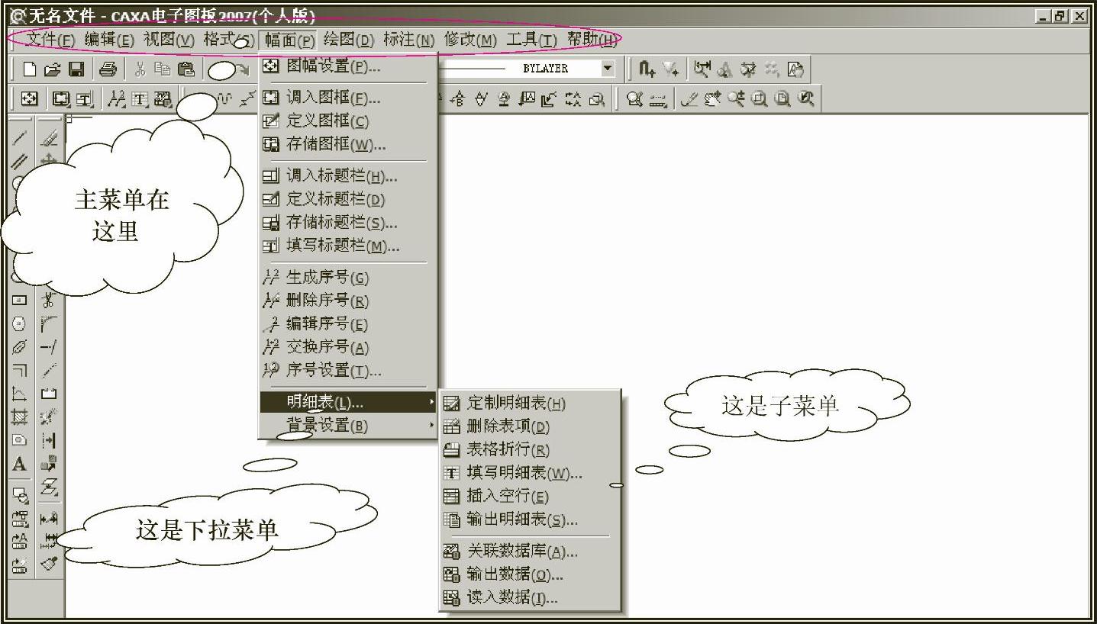Click the eraser/brush tool at left toolbar bottom
The image size is (1097, 624).
[49, 564]
